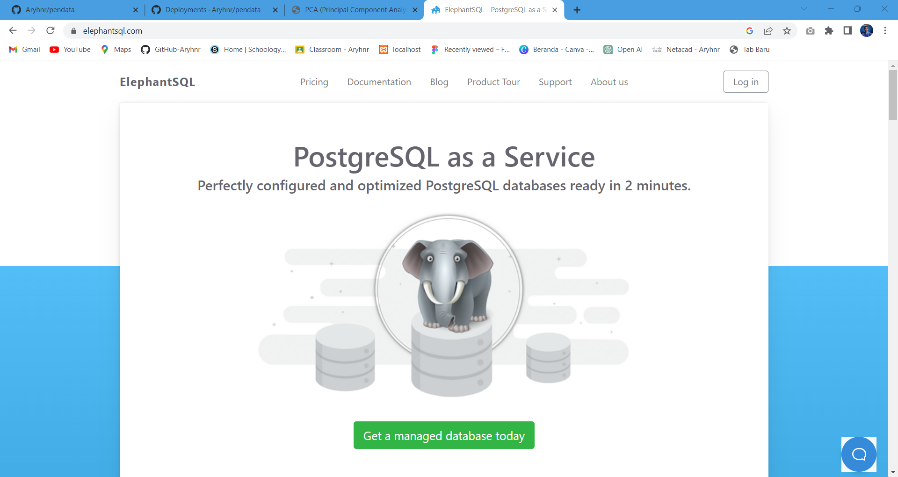Open the Extensions puzzle icon
The height and width of the screenshot is (477, 898).
(x=829, y=31)
